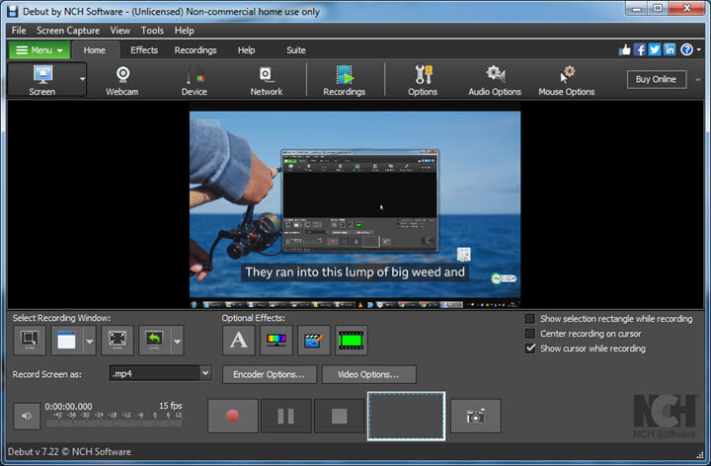This screenshot has height=466, width=711.
Task: Enable Show selection rectangle while recording
Action: [x=530, y=319]
